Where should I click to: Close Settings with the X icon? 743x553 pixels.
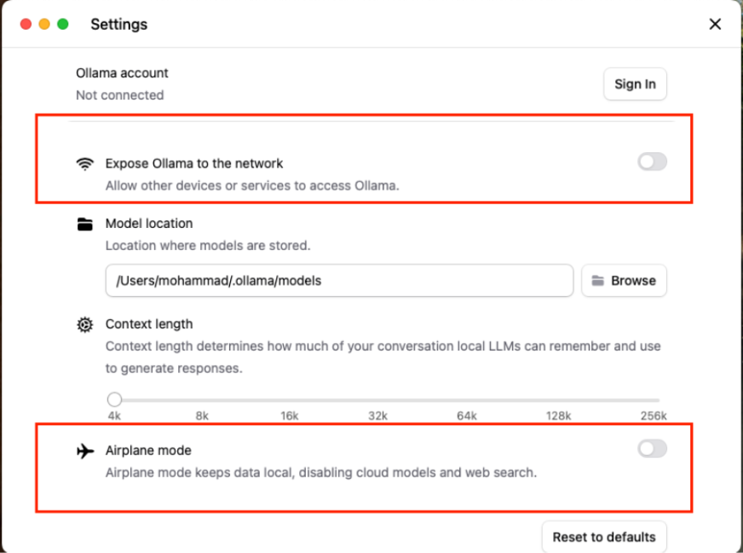point(715,24)
